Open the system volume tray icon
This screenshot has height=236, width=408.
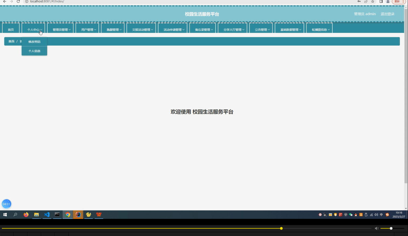click(x=376, y=215)
